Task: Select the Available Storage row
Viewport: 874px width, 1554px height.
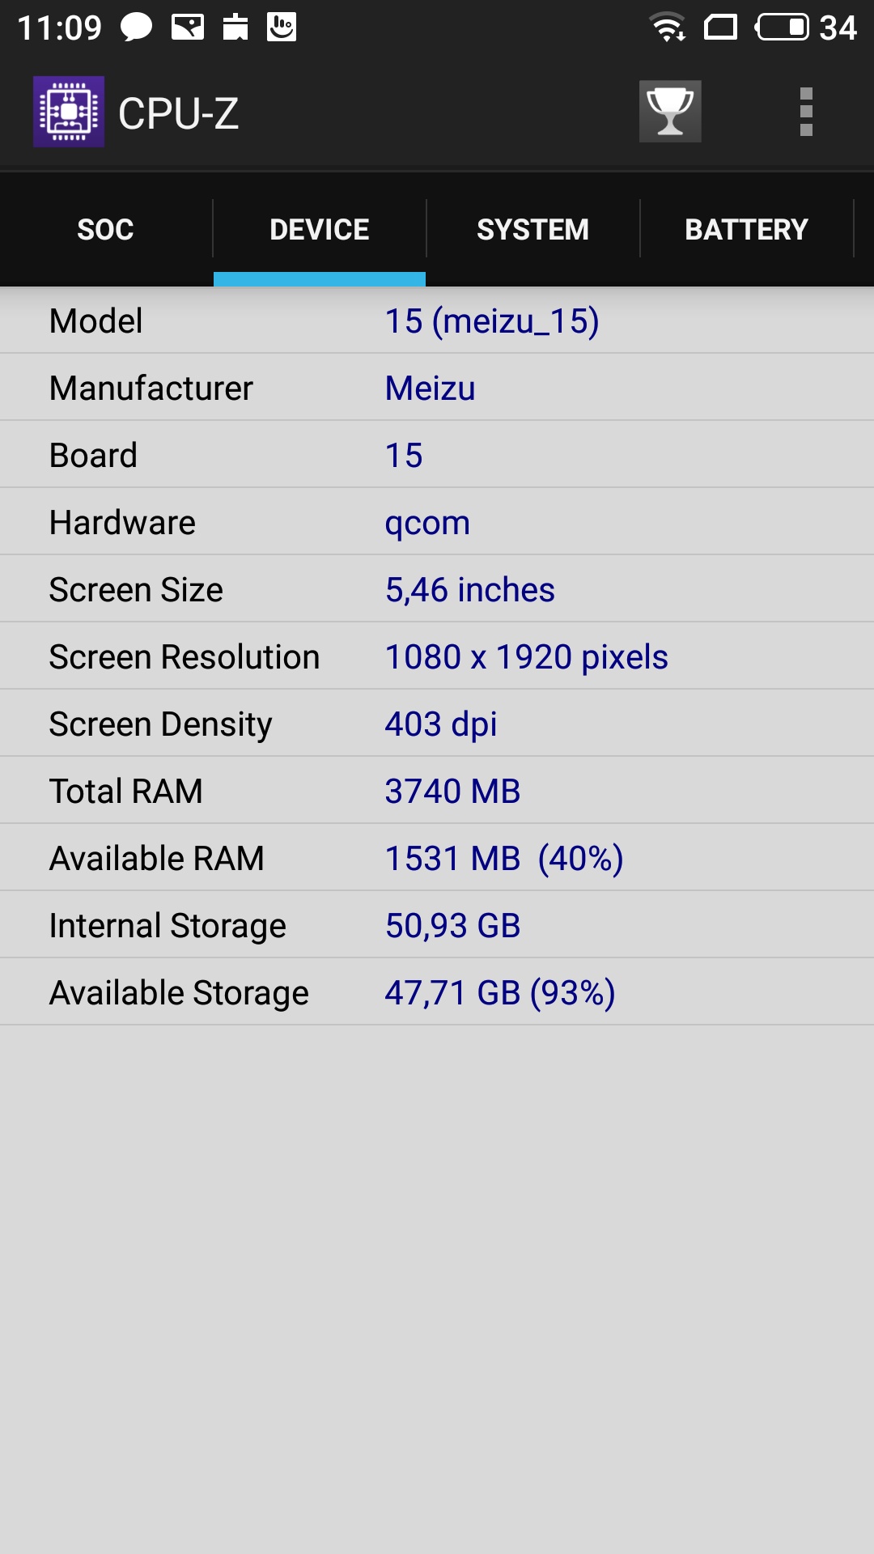Action: point(437,993)
